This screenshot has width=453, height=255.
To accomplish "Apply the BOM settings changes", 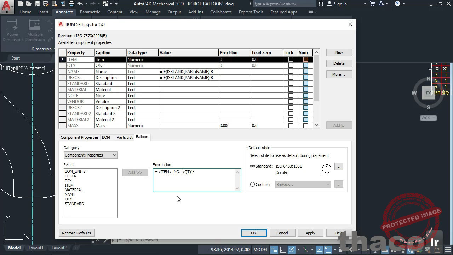I will (310, 233).
